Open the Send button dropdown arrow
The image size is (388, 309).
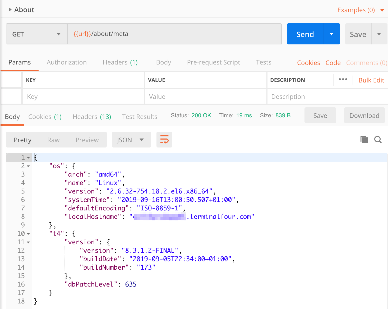(331, 34)
